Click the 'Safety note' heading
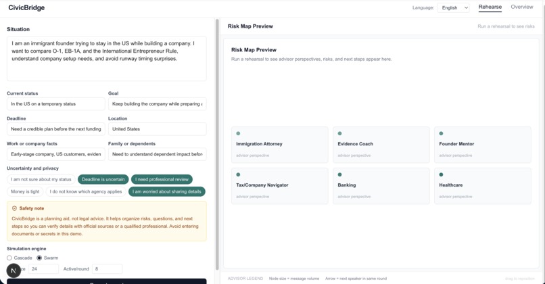The width and height of the screenshot is (545, 284). [32, 208]
